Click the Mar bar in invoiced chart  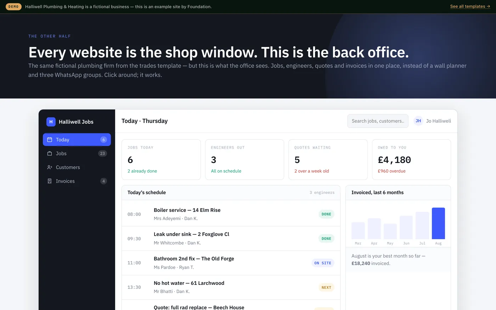click(x=358, y=231)
